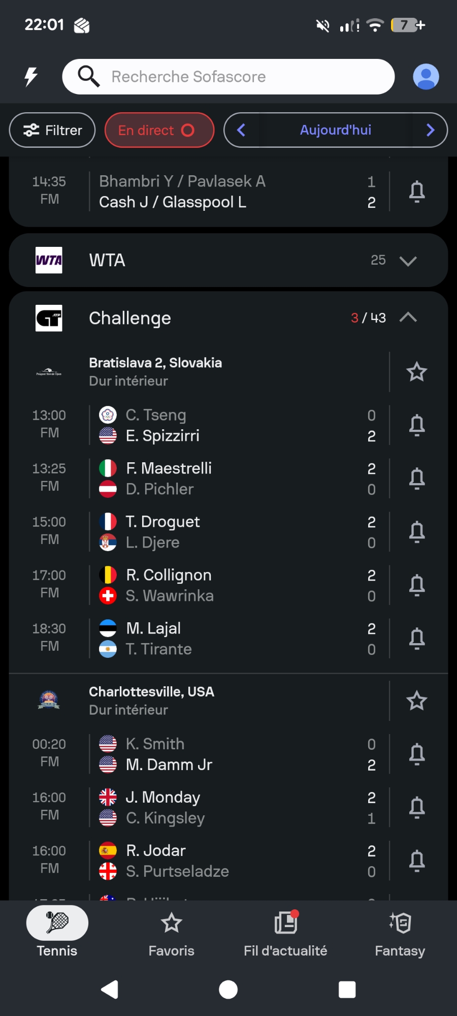
Task: Collapse the Challenge section chevron
Action: pos(408,318)
